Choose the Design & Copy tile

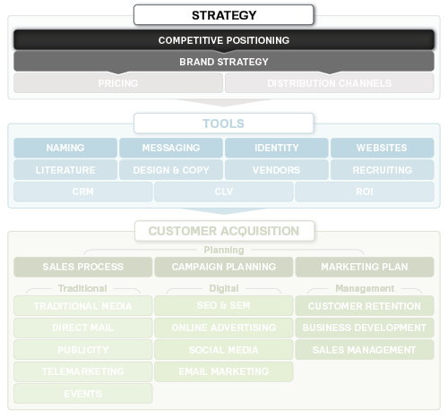coord(171,170)
